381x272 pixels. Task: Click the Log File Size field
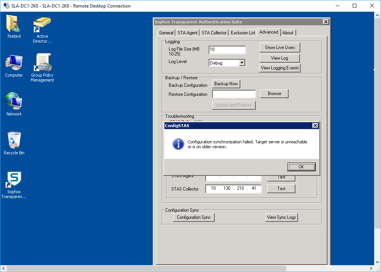(227, 49)
